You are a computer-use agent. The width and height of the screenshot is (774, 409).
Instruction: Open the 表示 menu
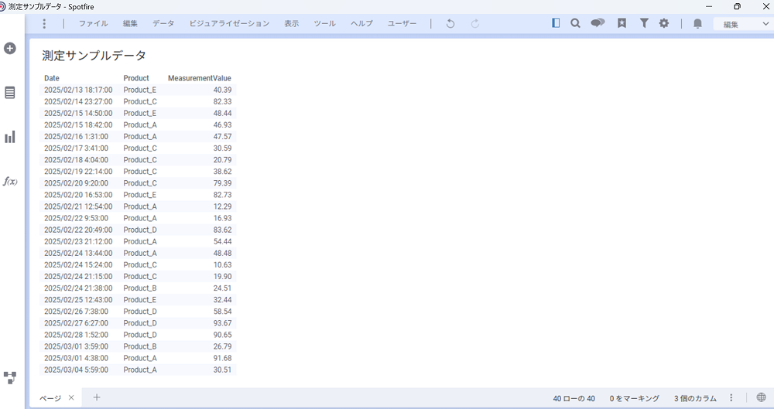click(292, 24)
